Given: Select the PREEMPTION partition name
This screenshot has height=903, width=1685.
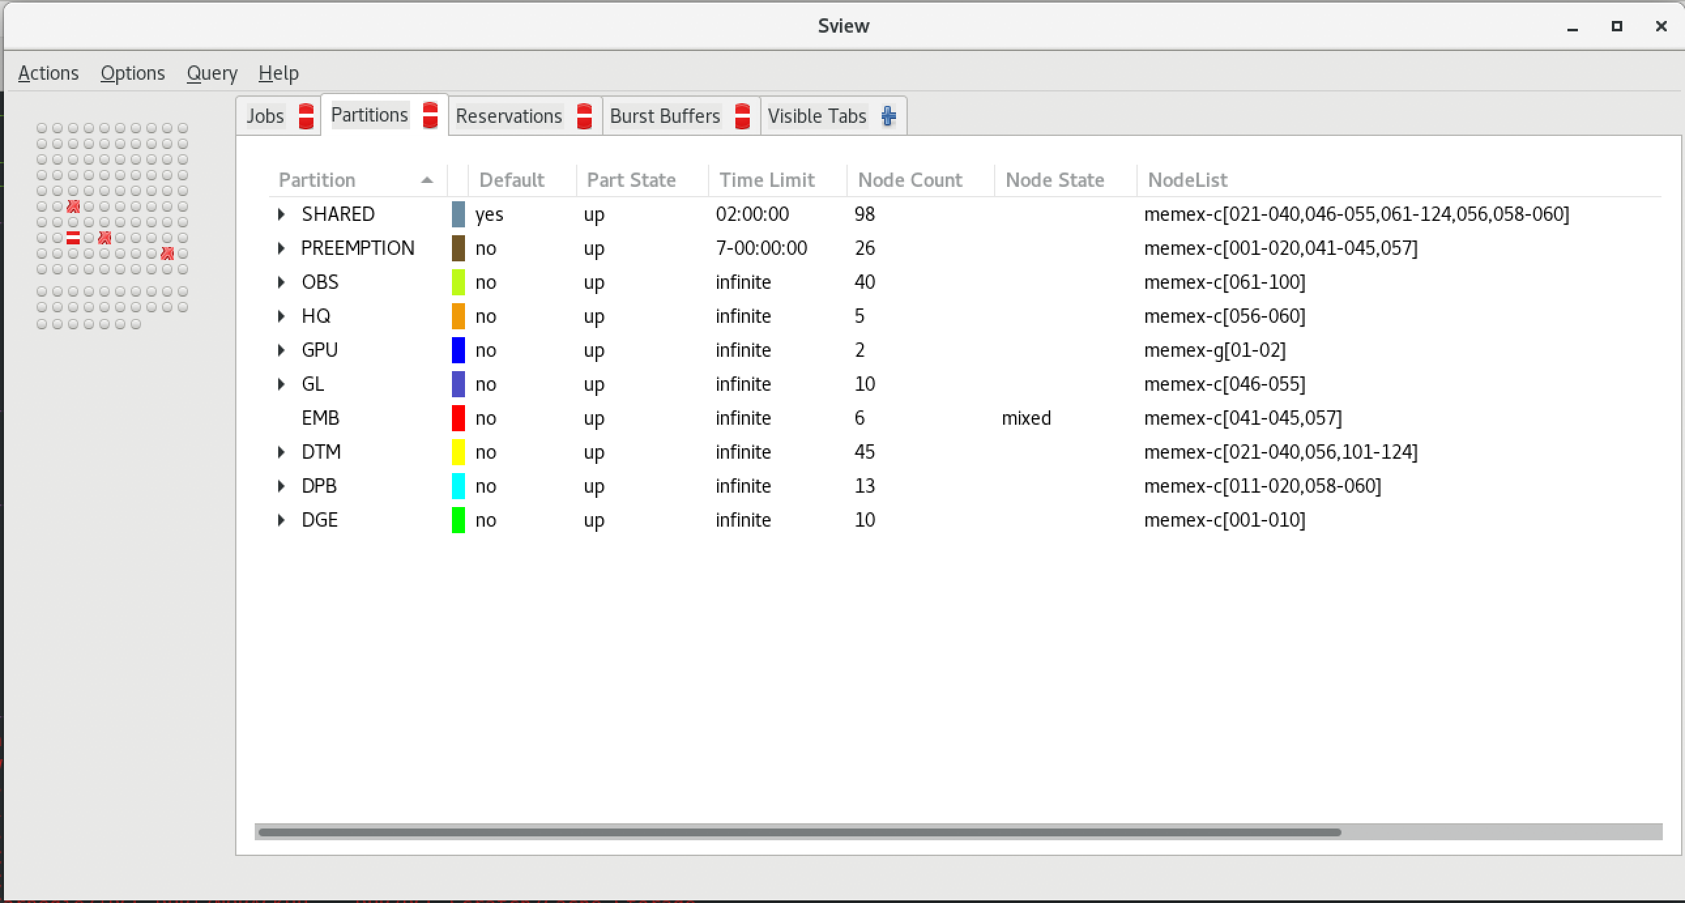Looking at the screenshot, I should click(x=357, y=248).
